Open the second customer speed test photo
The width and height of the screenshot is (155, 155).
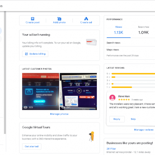pos(78,91)
